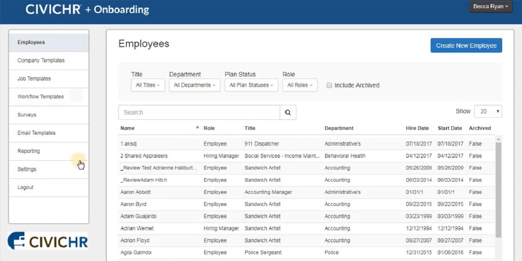Expand the All Departments filter
Image resolution: width=522 pixels, height=261 pixels.
click(x=194, y=85)
